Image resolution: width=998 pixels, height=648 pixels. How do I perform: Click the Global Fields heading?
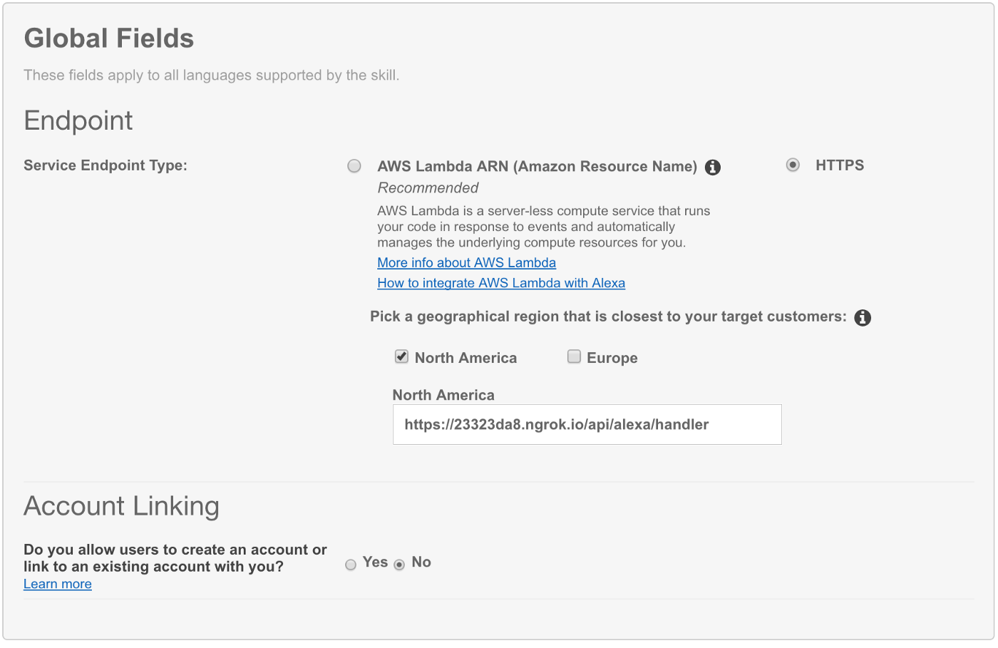click(x=109, y=38)
